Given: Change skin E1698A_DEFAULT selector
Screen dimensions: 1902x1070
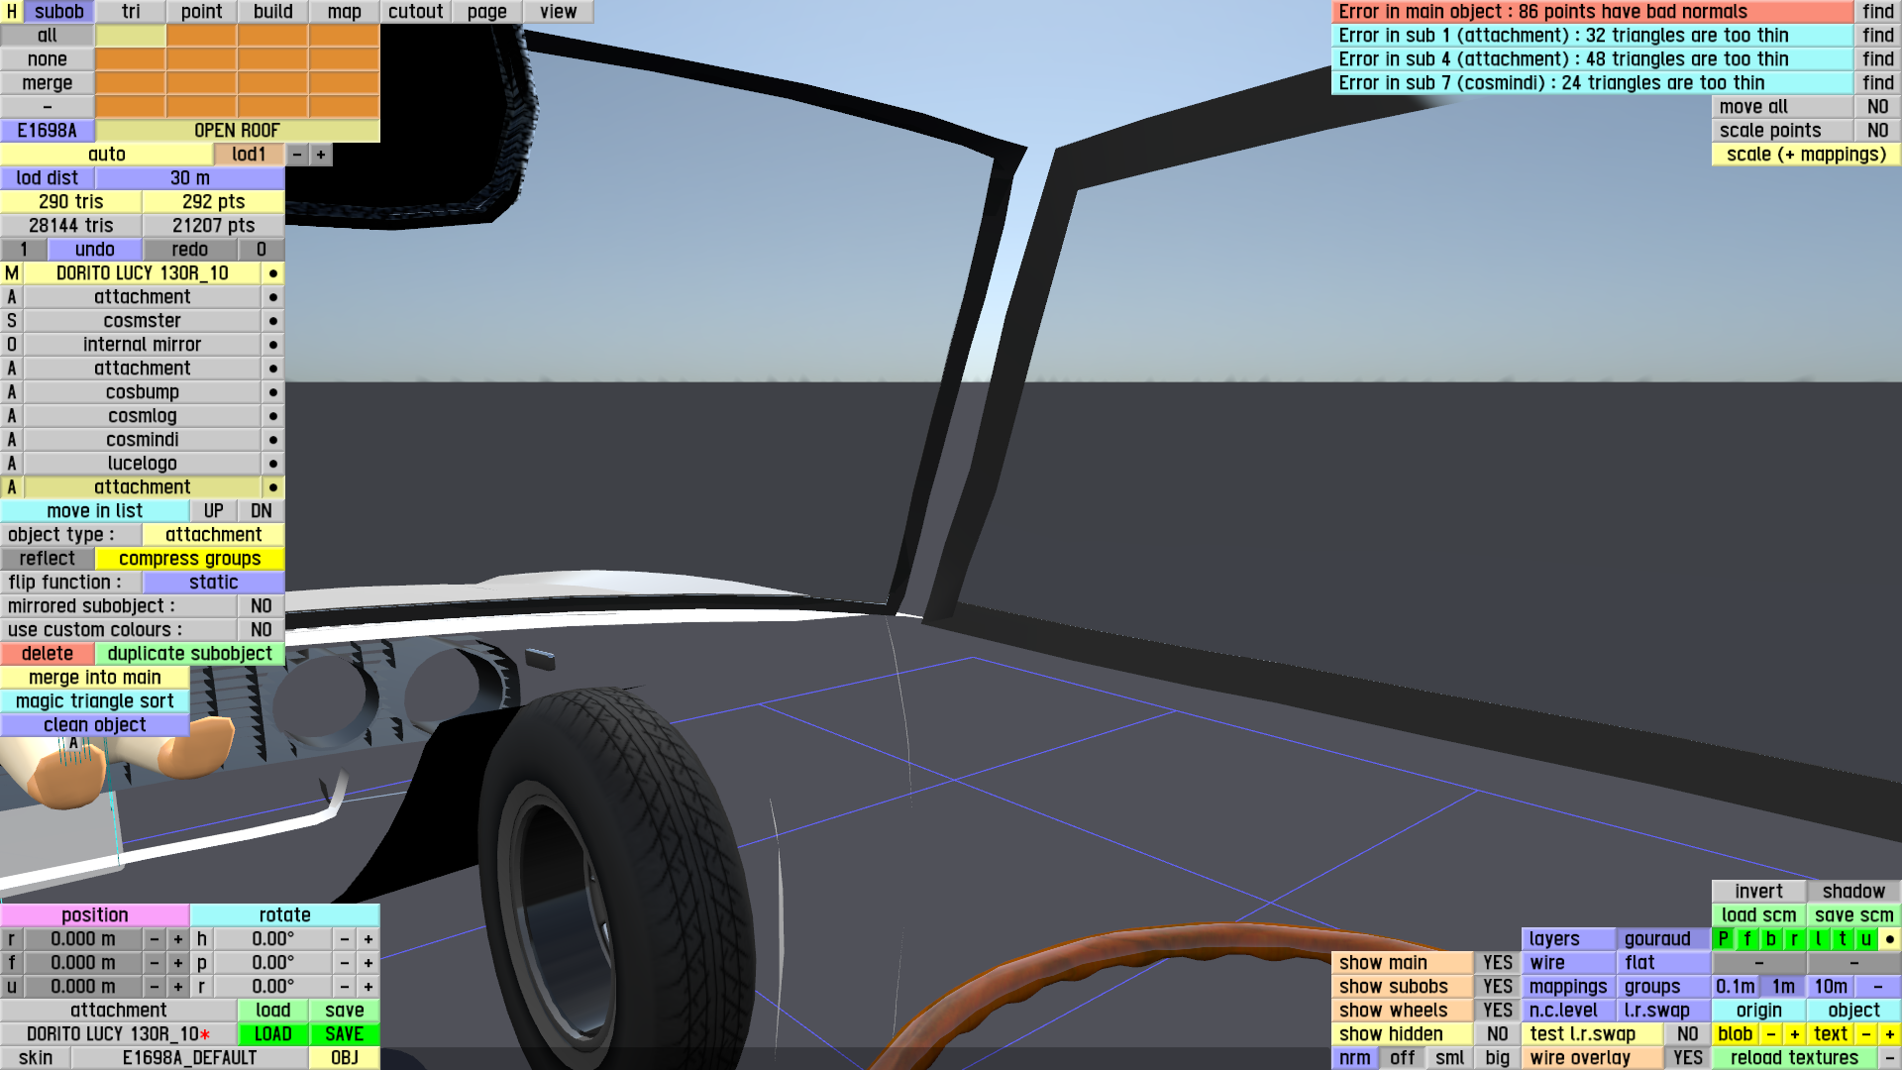Looking at the screenshot, I should coord(189,1058).
